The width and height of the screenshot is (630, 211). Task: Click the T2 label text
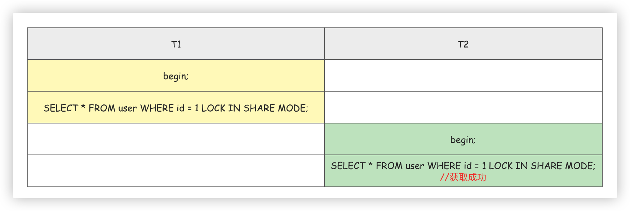click(x=463, y=44)
